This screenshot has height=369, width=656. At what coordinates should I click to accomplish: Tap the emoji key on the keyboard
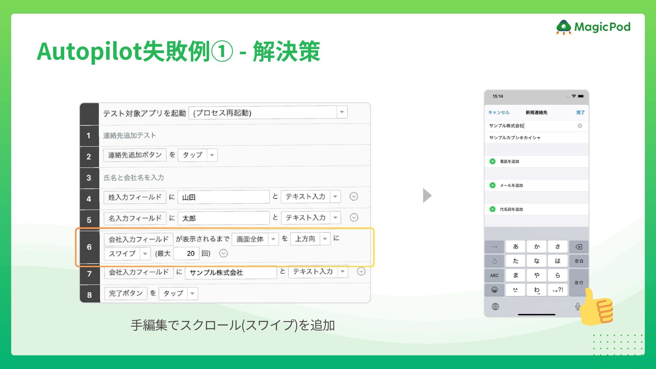tap(494, 290)
